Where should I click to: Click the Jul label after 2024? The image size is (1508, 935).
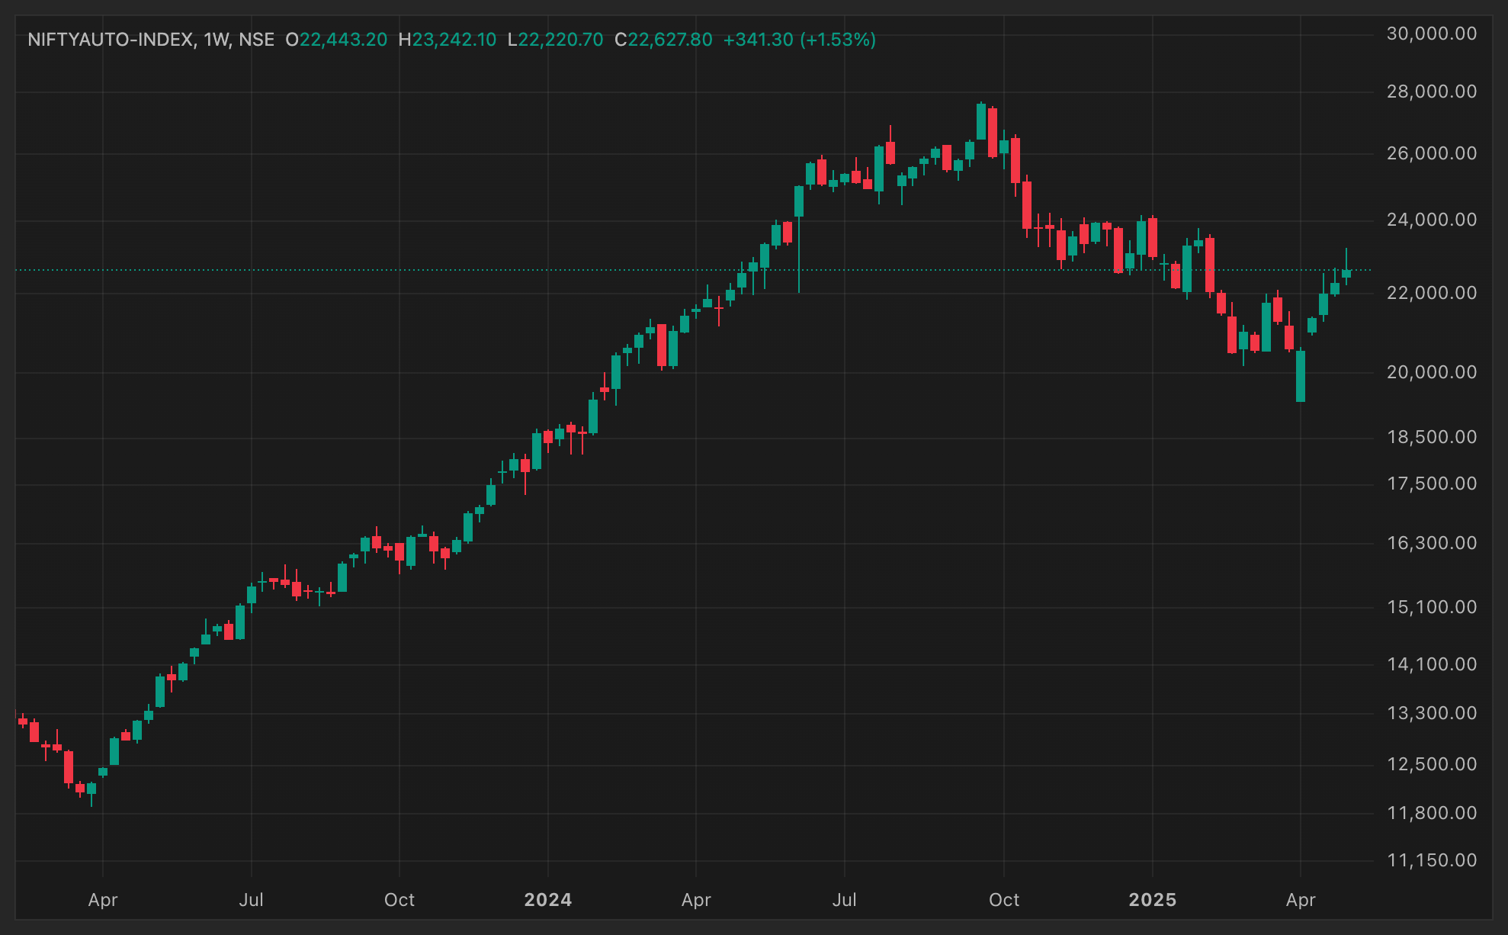coord(845,900)
